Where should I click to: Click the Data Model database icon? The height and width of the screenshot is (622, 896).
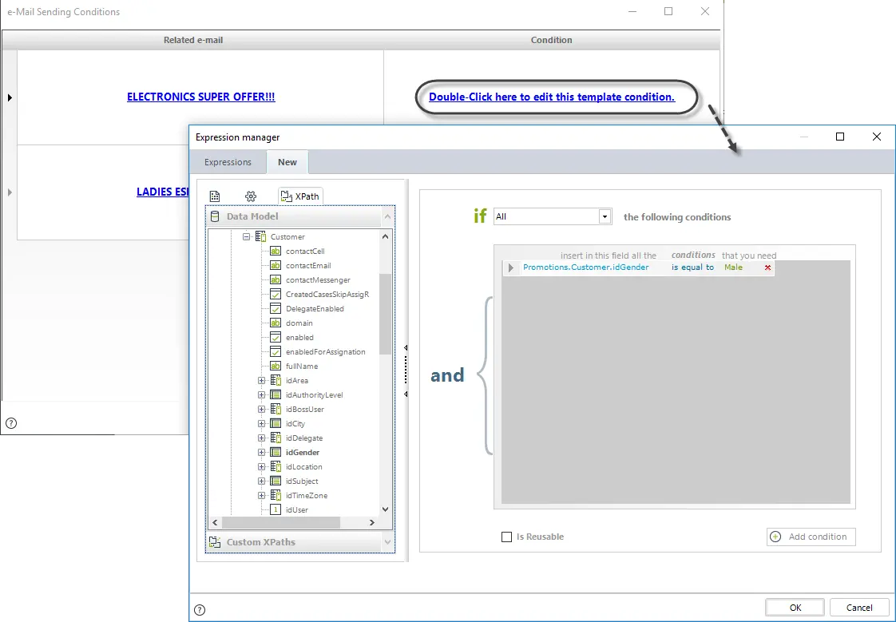click(x=215, y=216)
